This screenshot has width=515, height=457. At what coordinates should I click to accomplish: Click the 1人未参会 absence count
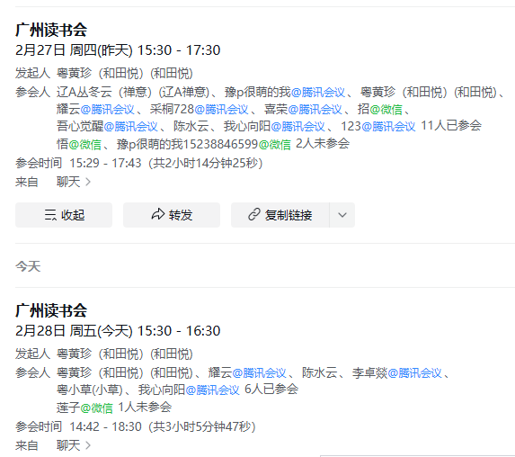tap(145, 407)
